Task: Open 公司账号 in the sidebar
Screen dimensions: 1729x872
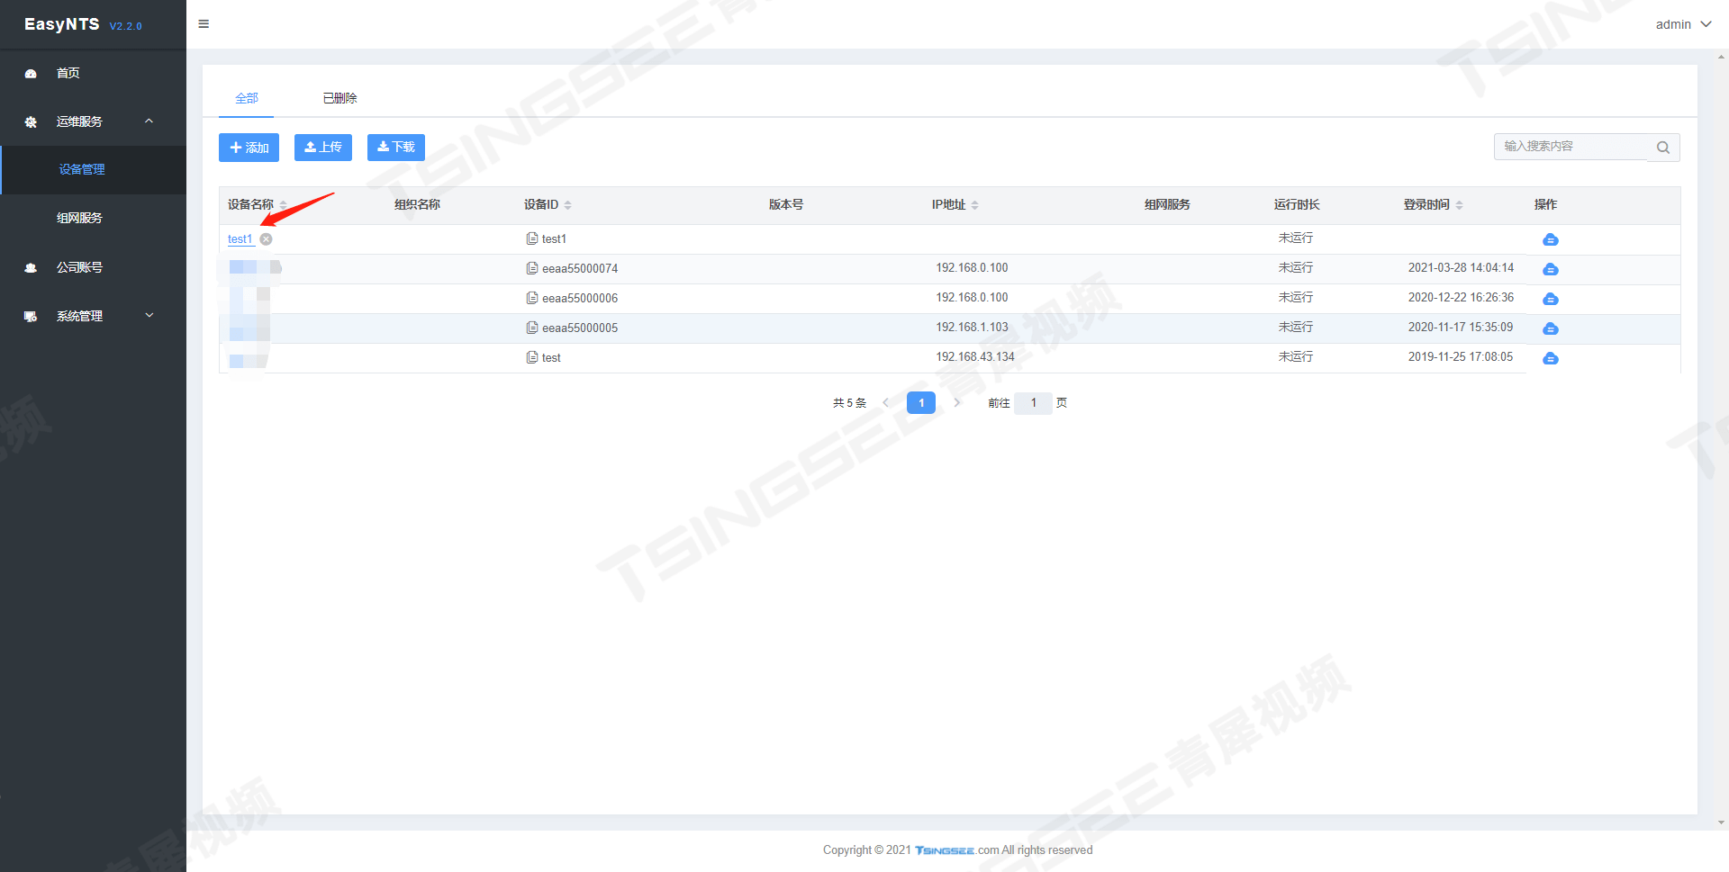Action: click(x=79, y=267)
